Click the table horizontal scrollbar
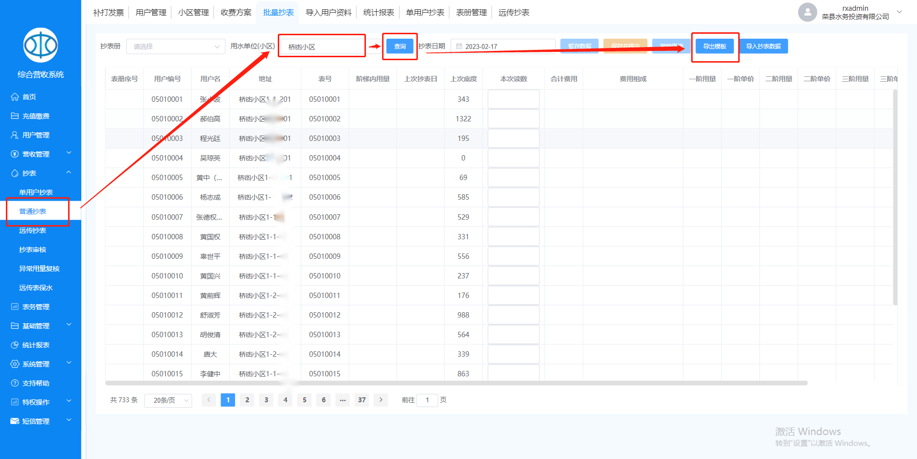The height and width of the screenshot is (459, 917). tap(457, 383)
